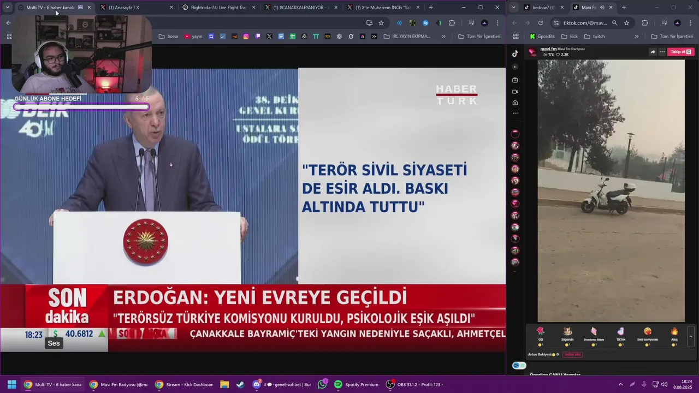The width and height of the screenshot is (699, 393).
Task: Expand hidden bookmarks chevron in TikTok browser
Action: click(636, 37)
